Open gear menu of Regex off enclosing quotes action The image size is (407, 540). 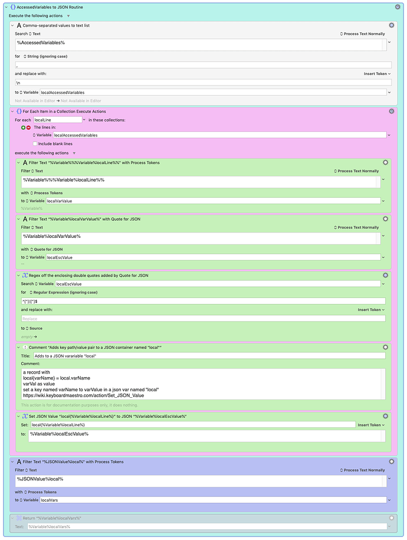tap(385, 275)
